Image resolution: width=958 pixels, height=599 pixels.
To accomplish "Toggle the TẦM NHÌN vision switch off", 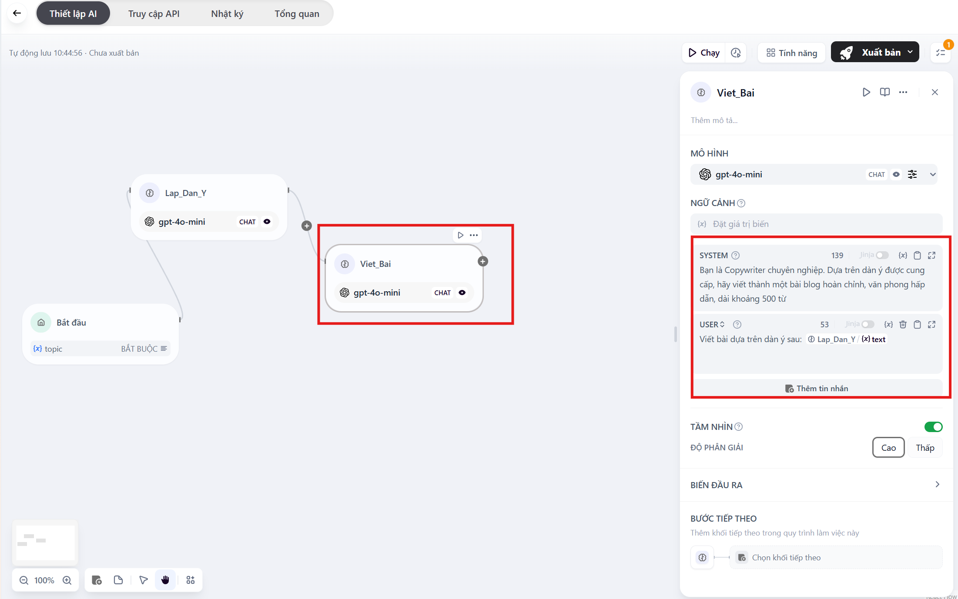I will 933,427.
